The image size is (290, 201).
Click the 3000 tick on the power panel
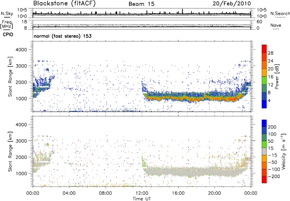pos(21,66)
